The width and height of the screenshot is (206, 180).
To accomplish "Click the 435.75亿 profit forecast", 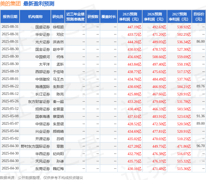I will (x=134, y=161).
